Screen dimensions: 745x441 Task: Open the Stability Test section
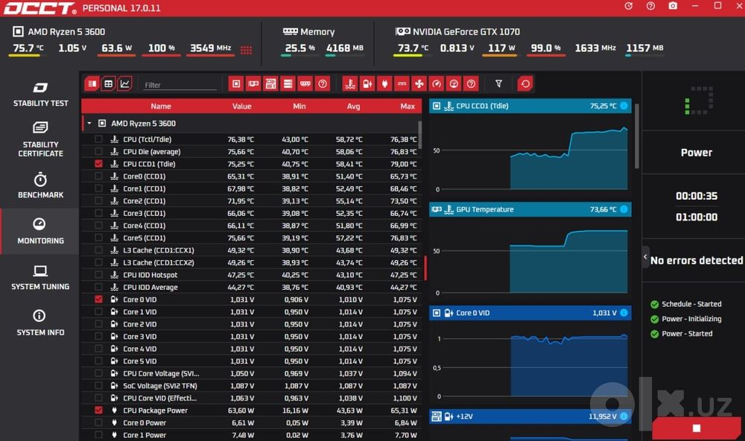click(40, 94)
